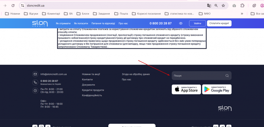Viewport: 264px width, 127px height.
Task: Open the browser profile avatar
Action: 262,5
